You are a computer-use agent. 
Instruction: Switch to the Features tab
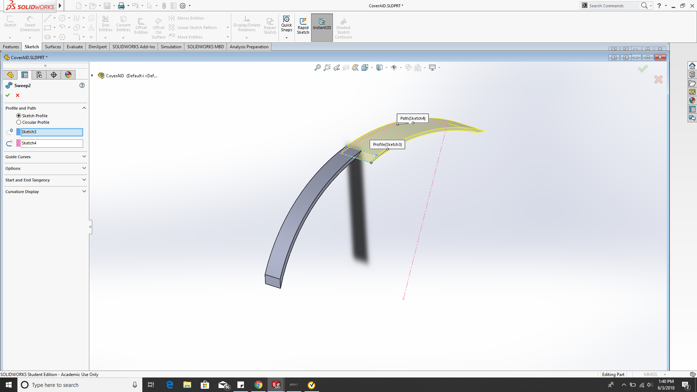click(x=11, y=47)
